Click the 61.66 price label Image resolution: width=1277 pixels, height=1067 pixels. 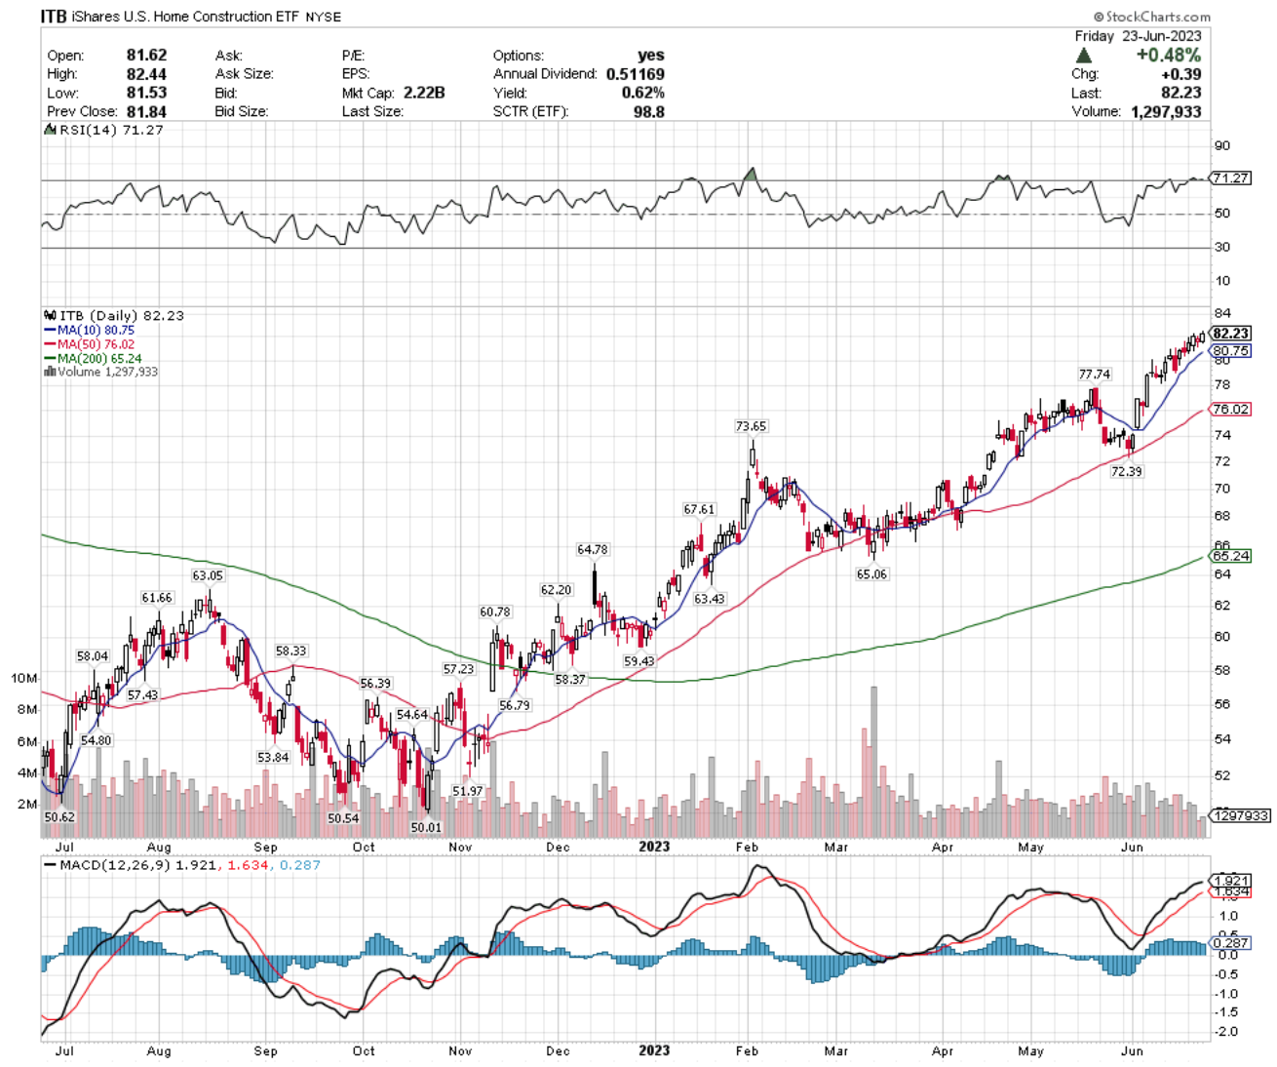pyautogui.click(x=157, y=598)
